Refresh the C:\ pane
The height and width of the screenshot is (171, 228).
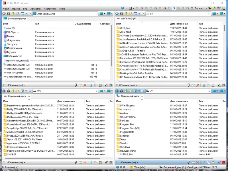(x=143, y=91)
